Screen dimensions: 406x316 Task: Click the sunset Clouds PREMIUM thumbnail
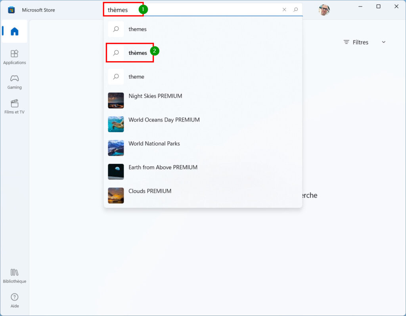pyautogui.click(x=116, y=195)
